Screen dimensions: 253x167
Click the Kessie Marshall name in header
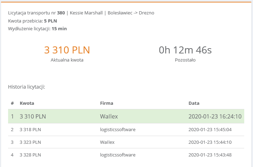86,13
